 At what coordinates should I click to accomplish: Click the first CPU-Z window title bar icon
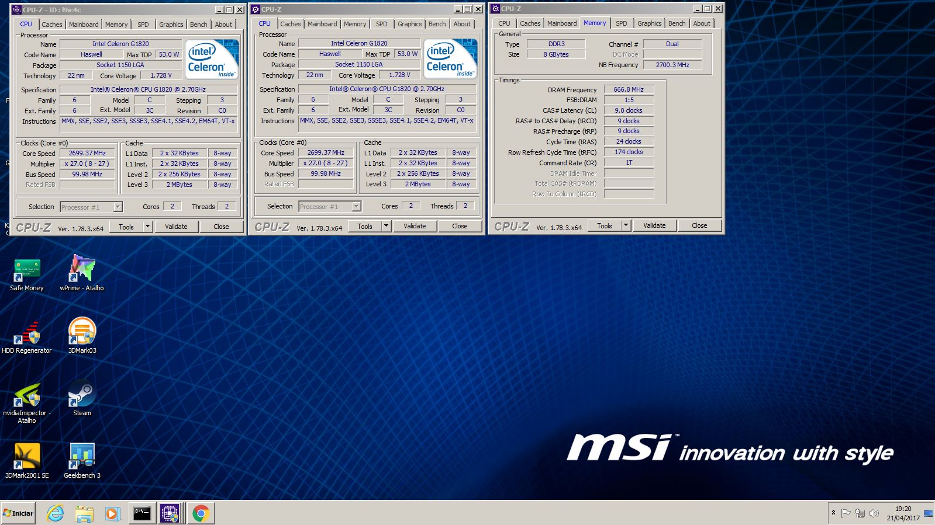(x=17, y=9)
